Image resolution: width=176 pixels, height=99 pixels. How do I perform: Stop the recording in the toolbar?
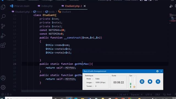point(150,81)
